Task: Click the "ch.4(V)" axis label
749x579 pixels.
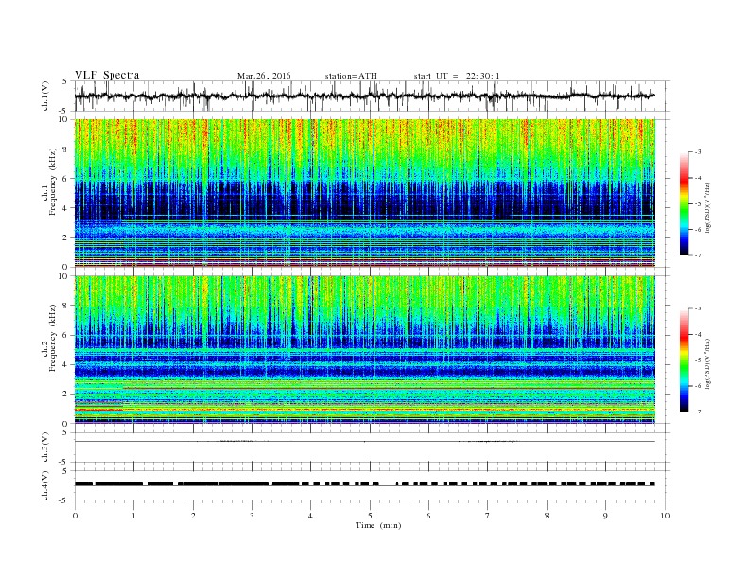Action: click(x=45, y=485)
